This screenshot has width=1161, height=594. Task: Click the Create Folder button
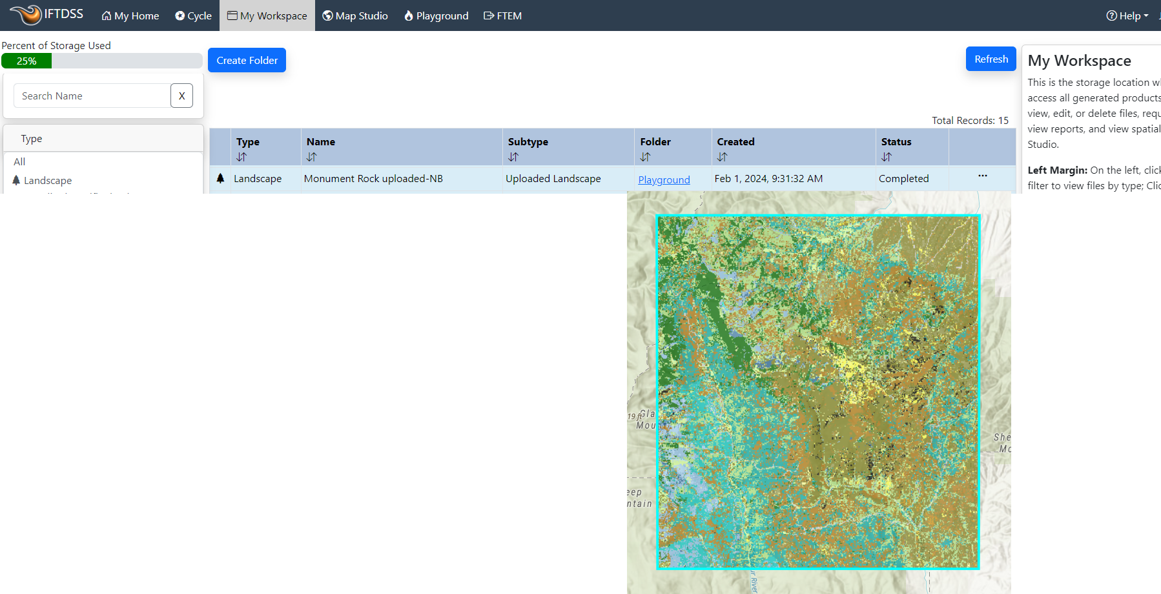click(247, 60)
